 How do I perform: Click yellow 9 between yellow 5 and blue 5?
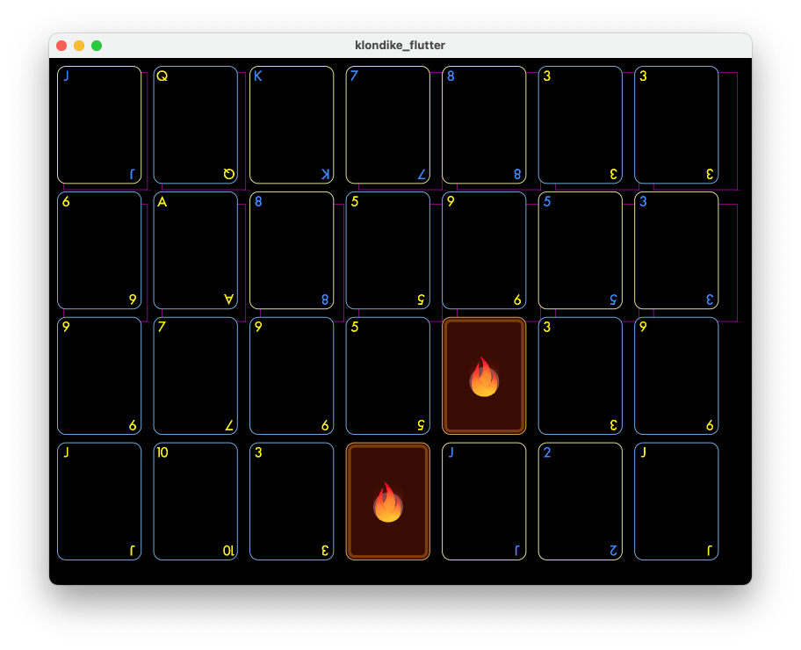pyautogui.click(x=484, y=250)
